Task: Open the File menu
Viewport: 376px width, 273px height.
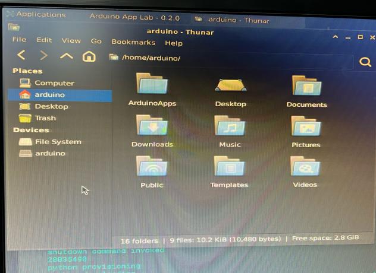Action: coord(20,40)
